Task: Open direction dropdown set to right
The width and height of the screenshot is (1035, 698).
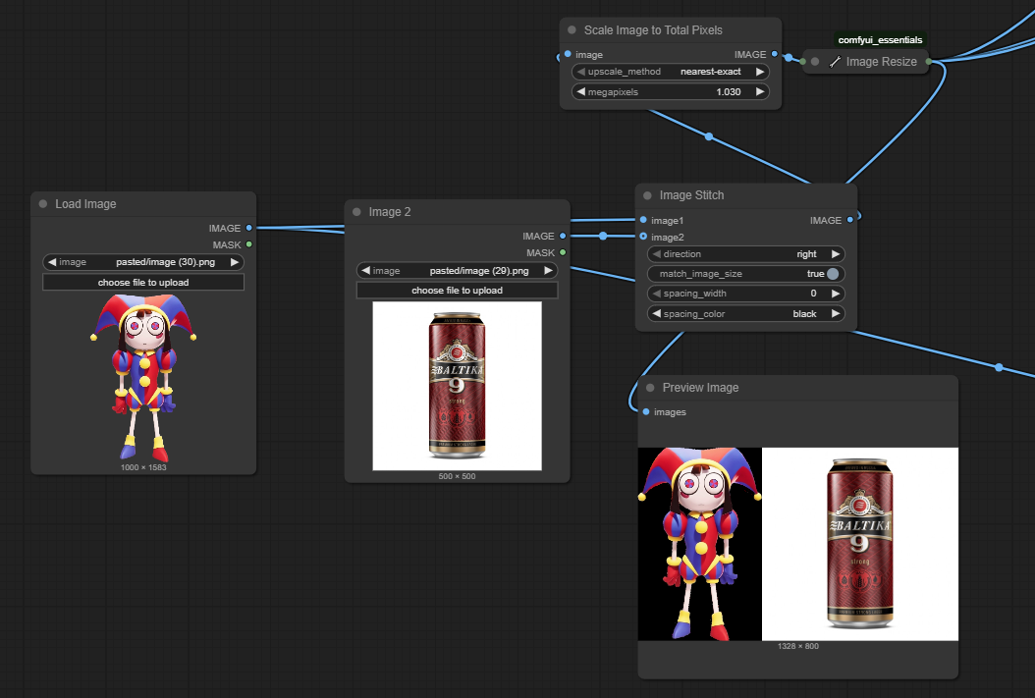Action: (746, 254)
